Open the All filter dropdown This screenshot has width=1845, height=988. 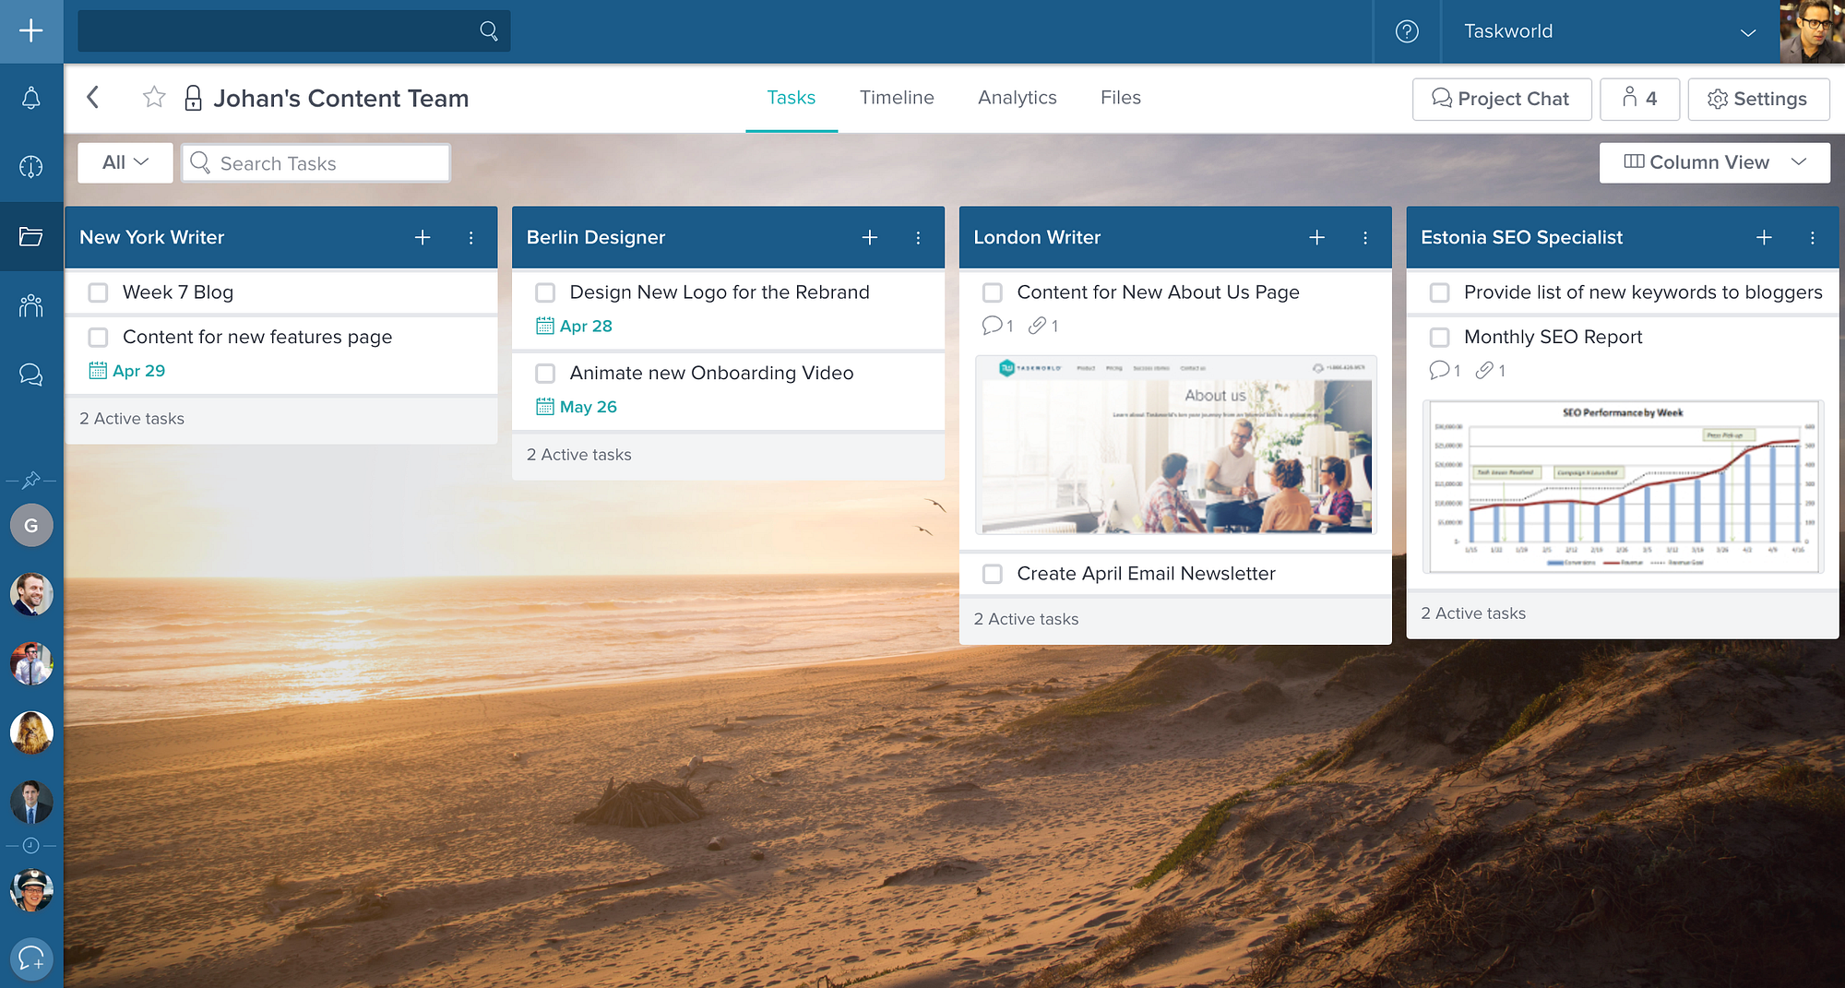[125, 162]
